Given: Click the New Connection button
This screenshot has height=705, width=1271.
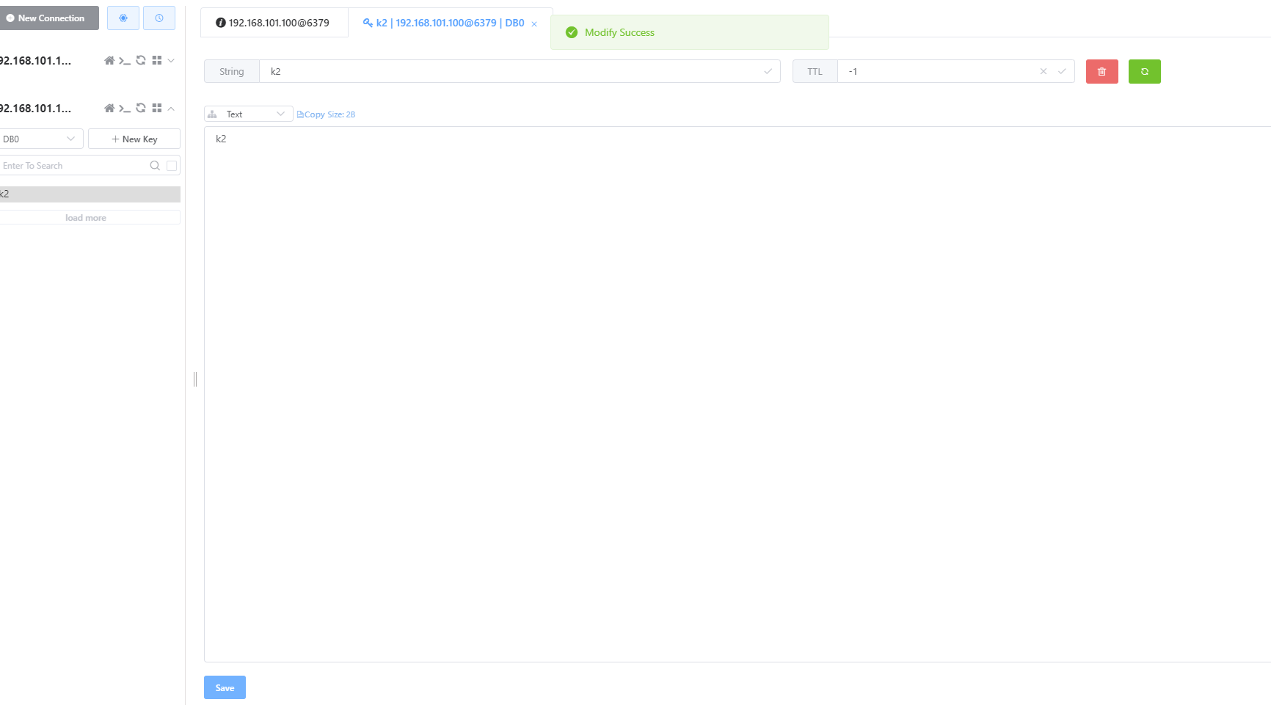Looking at the screenshot, I should [x=48, y=18].
